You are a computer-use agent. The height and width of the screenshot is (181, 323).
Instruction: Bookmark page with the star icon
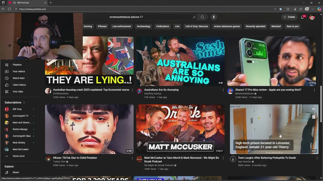pos(281,9)
